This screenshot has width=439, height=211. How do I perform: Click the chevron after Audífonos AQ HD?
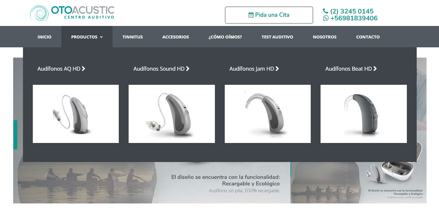coord(83,69)
